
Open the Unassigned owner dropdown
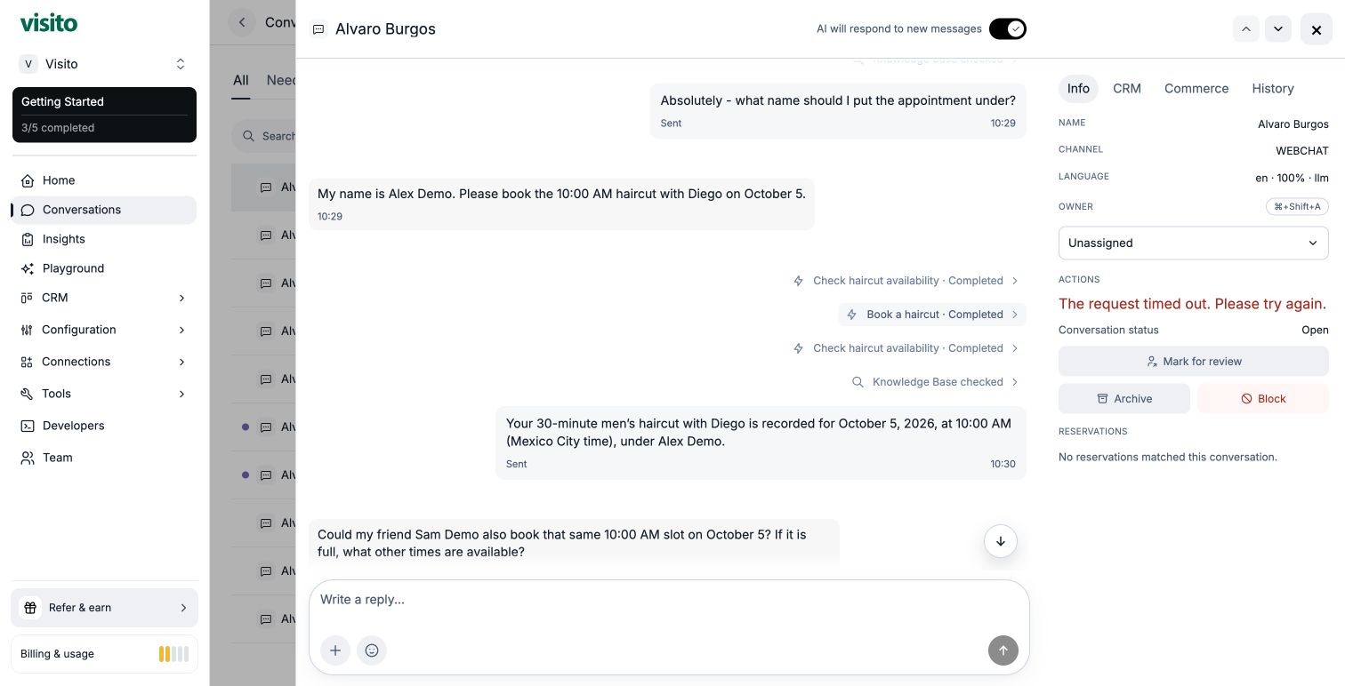(1193, 243)
